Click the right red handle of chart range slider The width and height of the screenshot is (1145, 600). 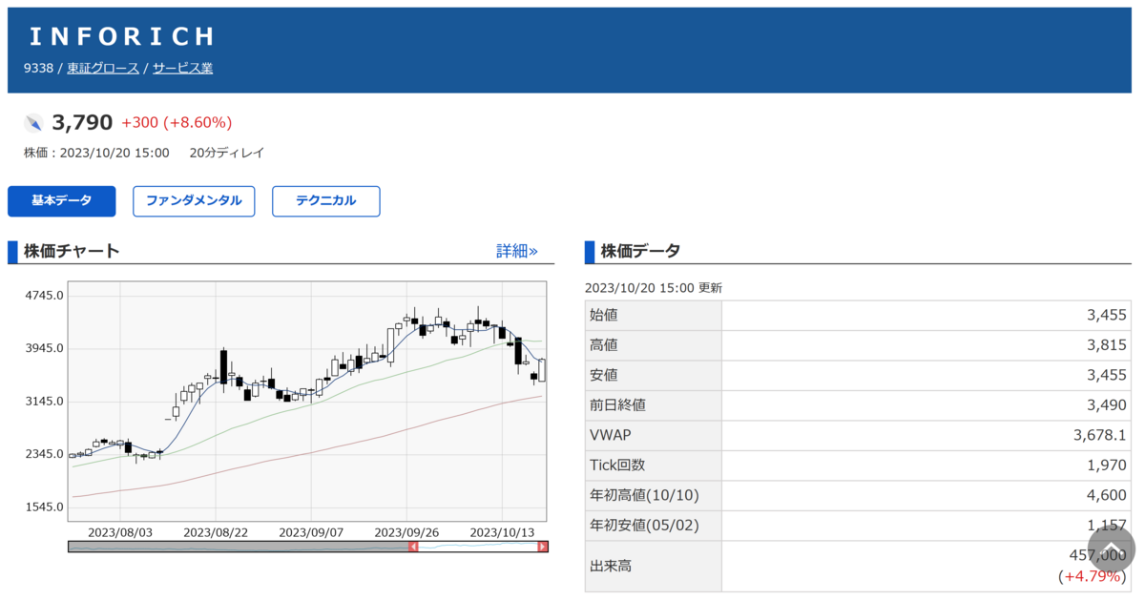[543, 547]
